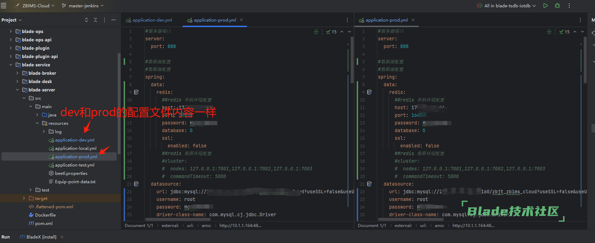Click 'url:' breadcrumb in right editor

(423, 226)
